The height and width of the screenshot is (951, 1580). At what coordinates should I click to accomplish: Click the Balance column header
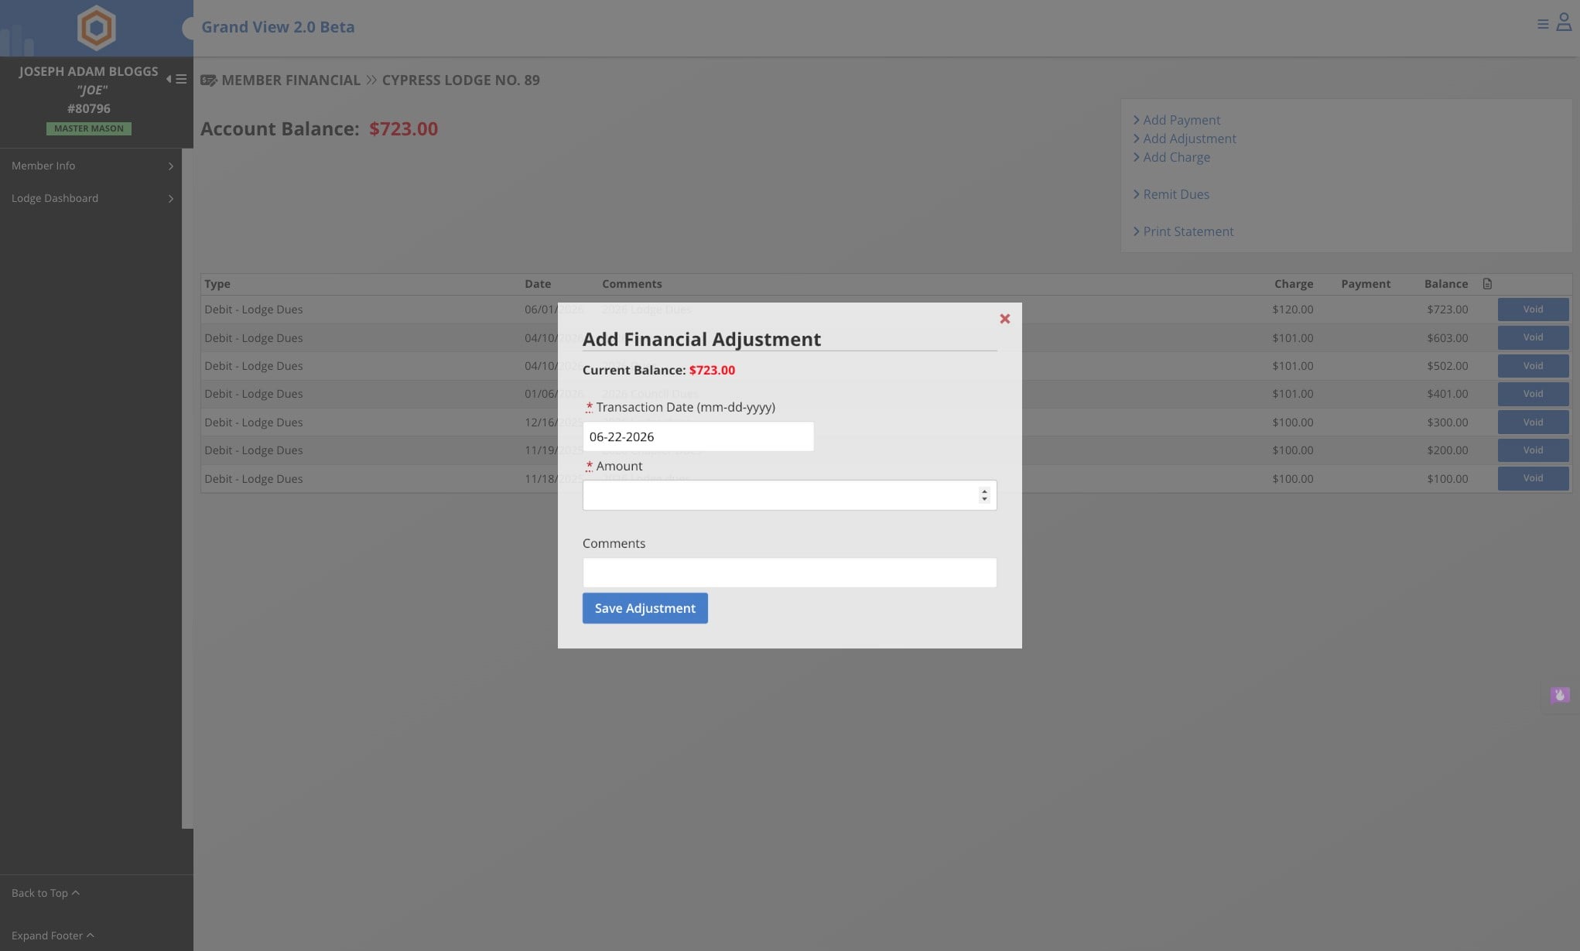(x=1446, y=284)
